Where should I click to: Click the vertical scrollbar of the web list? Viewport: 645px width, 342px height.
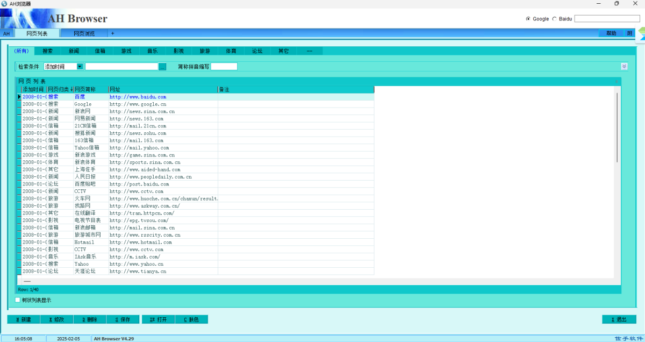point(617,127)
